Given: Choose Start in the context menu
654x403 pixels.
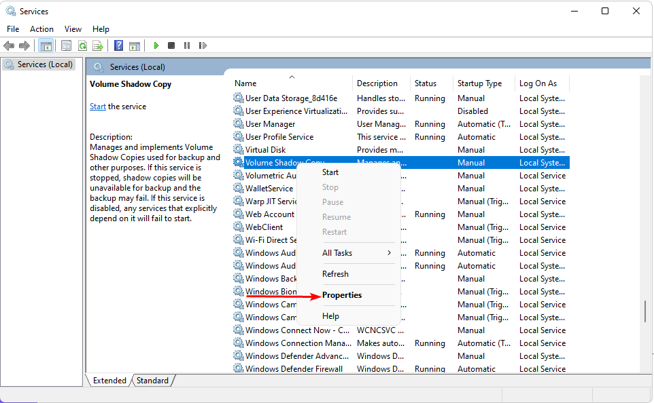Looking at the screenshot, I should tap(330, 172).
